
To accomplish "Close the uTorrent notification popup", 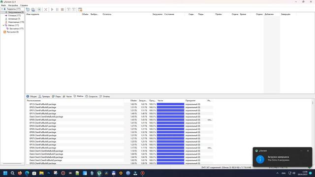I will click(x=308, y=151).
